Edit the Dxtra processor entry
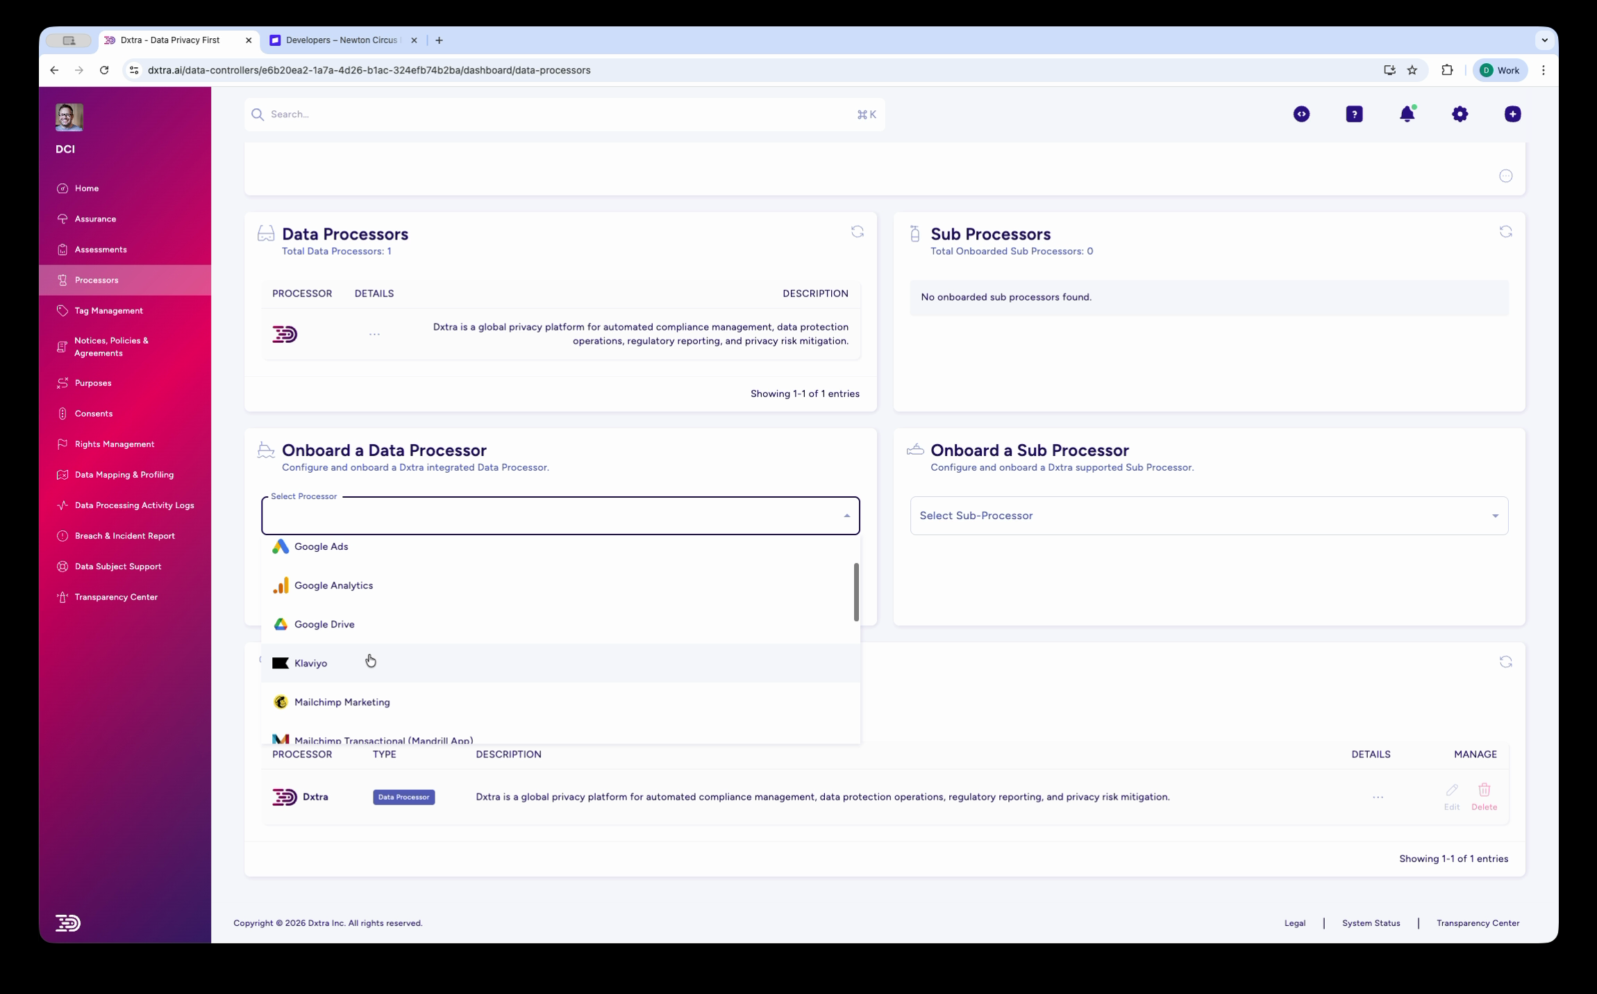1597x994 pixels. [x=1450, y=796]
